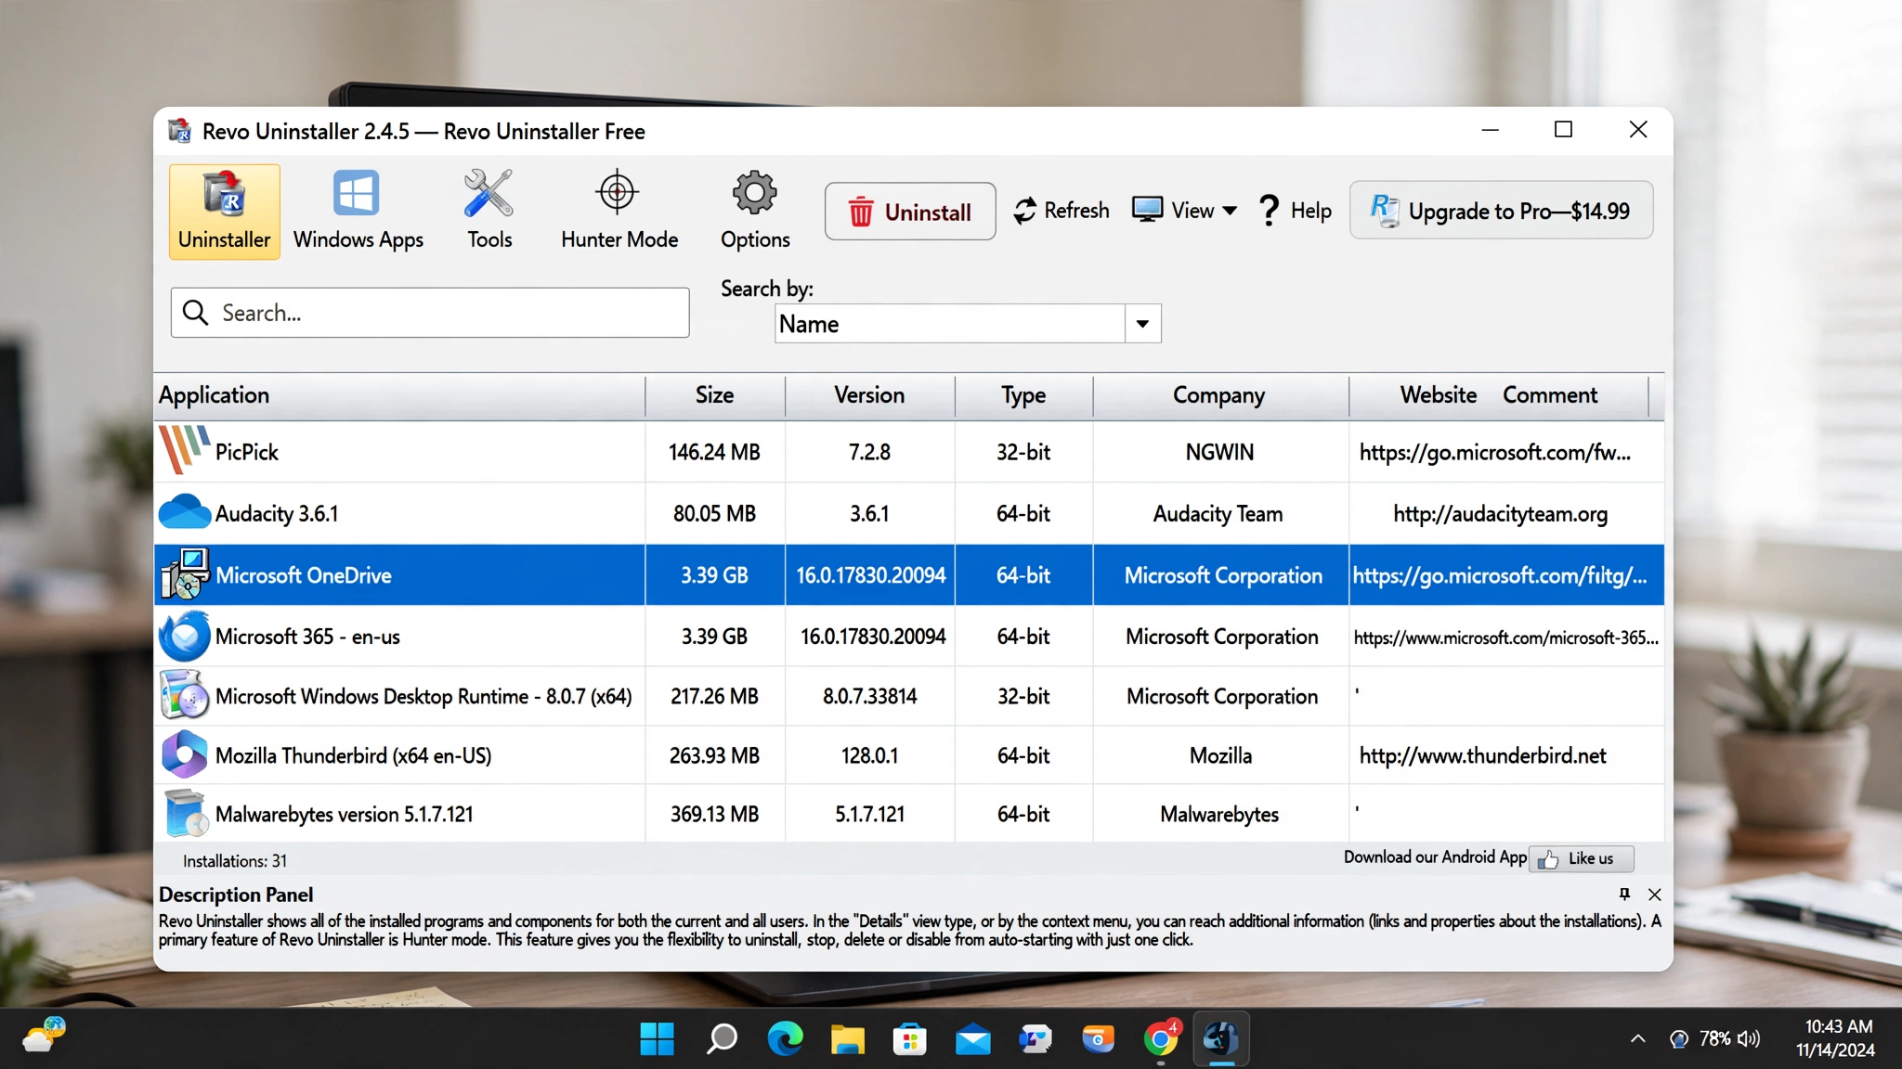Click the 369.13 MB size cell

pyautogui.click(x=715, y=814)
